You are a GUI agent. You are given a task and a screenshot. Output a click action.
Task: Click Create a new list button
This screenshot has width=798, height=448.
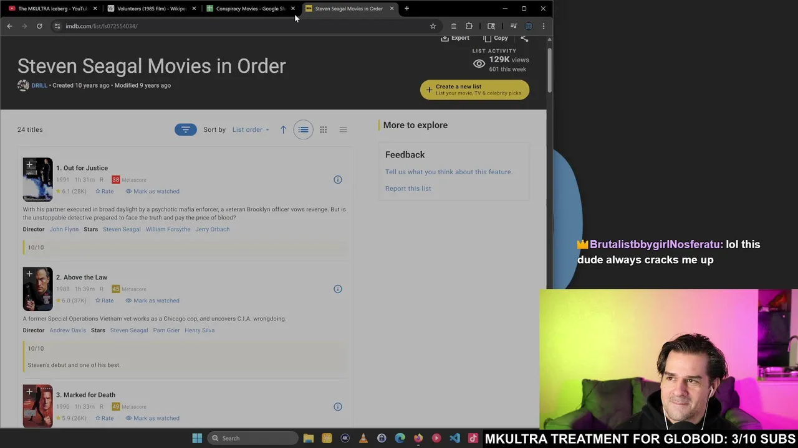pyautogui.click(x=474, y=90)
